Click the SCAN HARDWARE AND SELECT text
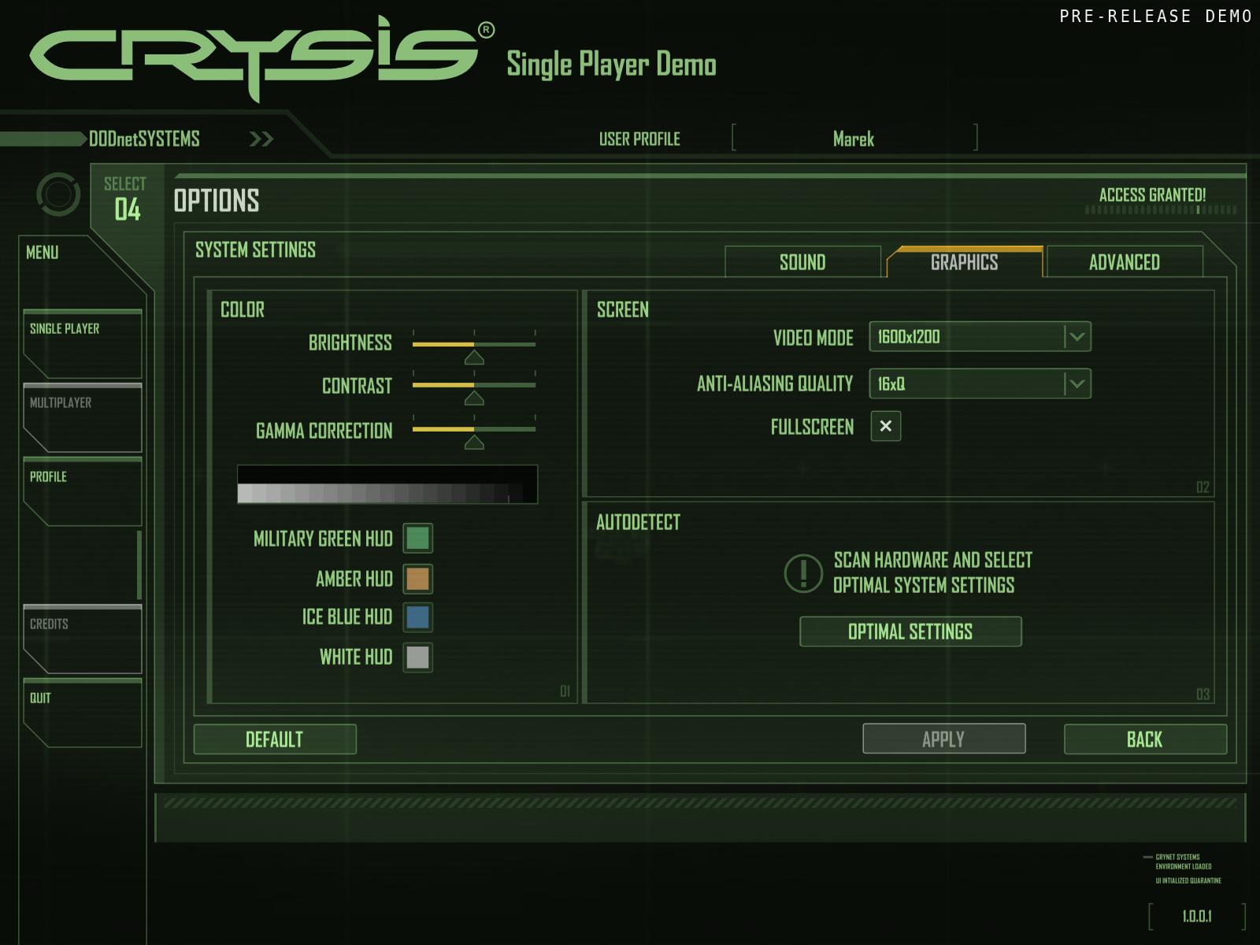This screenshot has height=945, width=1260. (933, 560)
